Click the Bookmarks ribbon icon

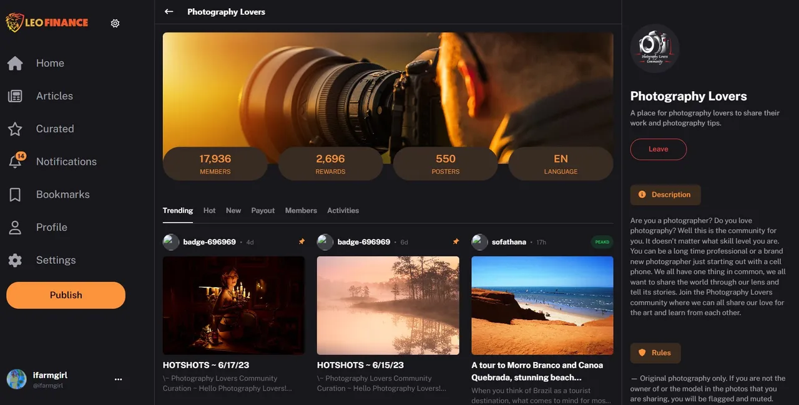[x=15, y=195]
